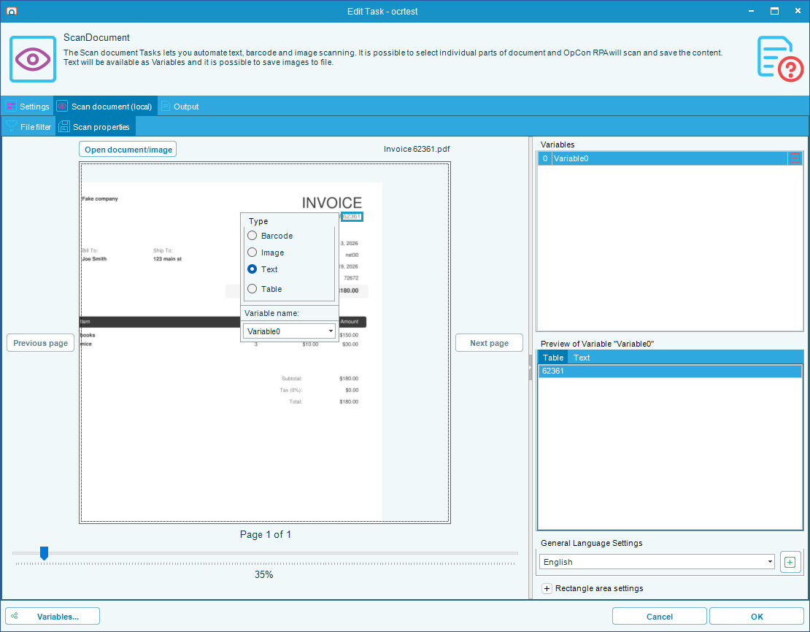Click the $10.00 rate in document
Image resolution: width=810 pixels, height=632 pixels.
pos(310,344)
